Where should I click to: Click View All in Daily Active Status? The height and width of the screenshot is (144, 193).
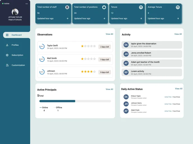pos(179,89)
